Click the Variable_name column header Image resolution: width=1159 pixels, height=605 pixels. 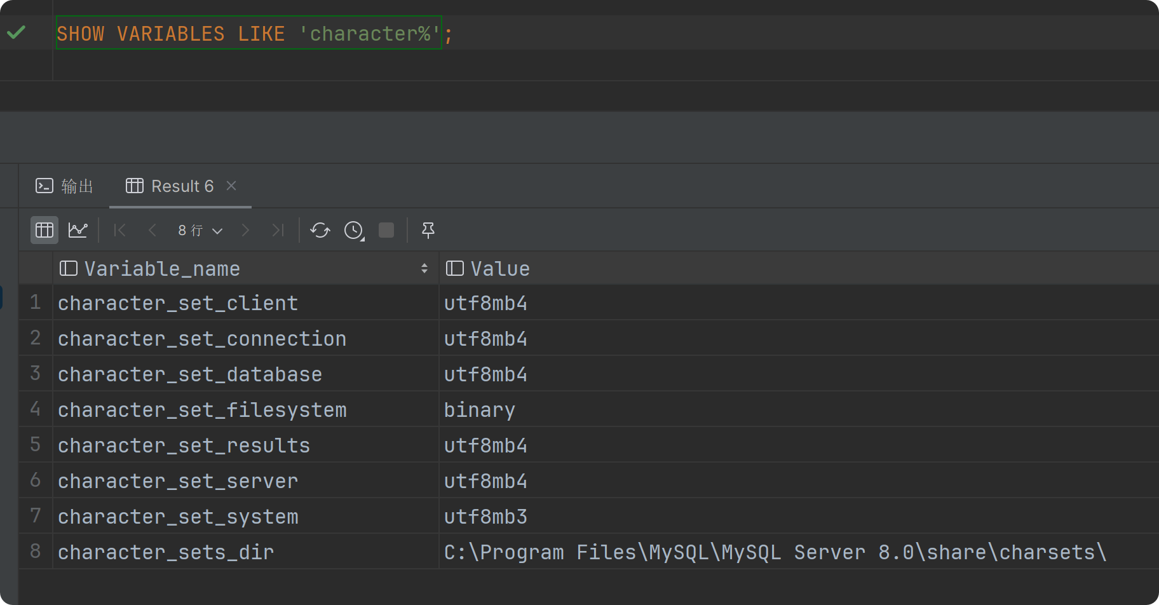tap(162, 269)
